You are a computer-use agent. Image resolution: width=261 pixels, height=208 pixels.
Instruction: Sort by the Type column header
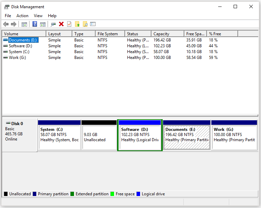coord(84,34)
